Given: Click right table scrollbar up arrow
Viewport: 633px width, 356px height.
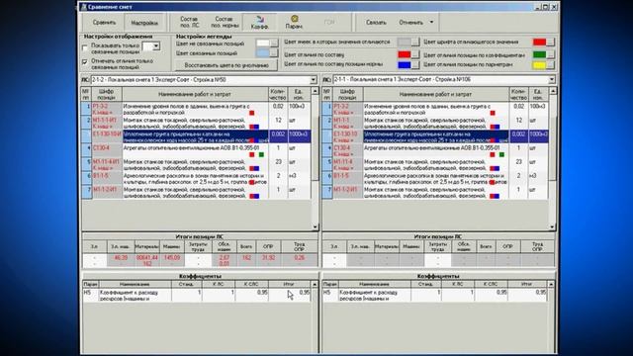Looking at the screenshot, I should 553,91.
